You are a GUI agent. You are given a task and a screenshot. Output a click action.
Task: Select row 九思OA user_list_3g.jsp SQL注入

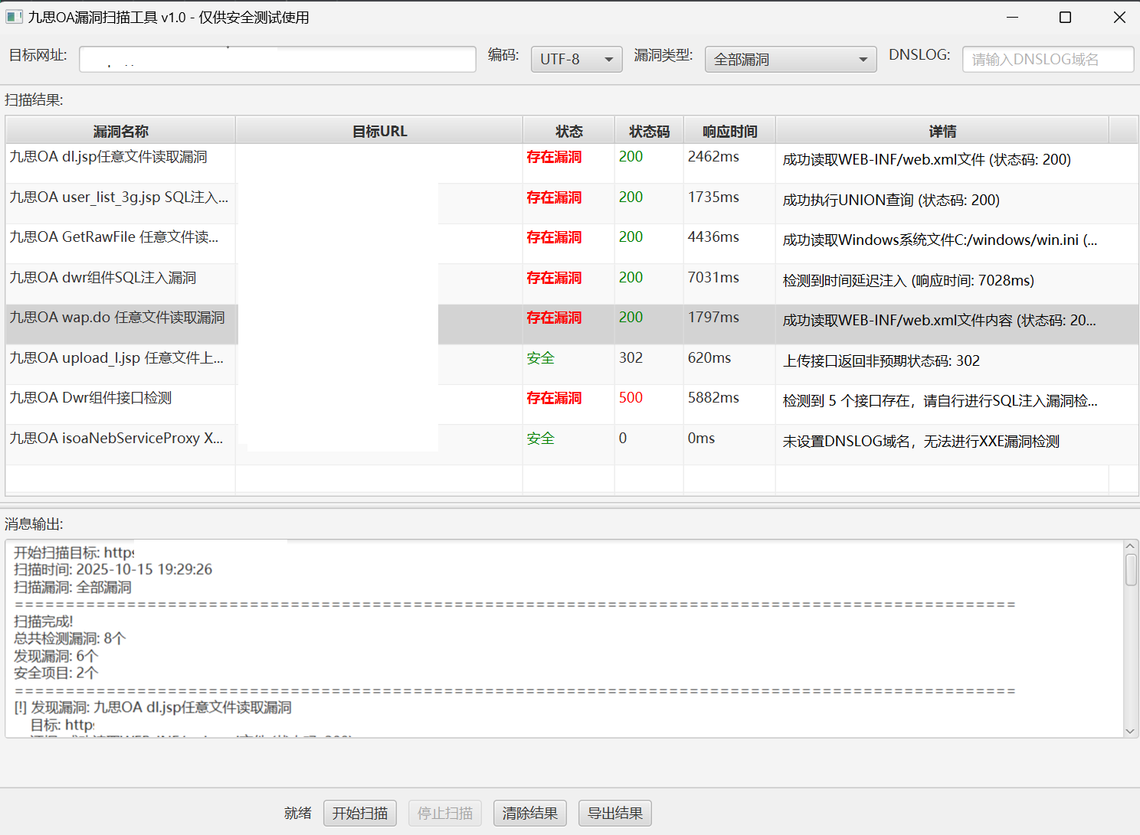point(572,204)
